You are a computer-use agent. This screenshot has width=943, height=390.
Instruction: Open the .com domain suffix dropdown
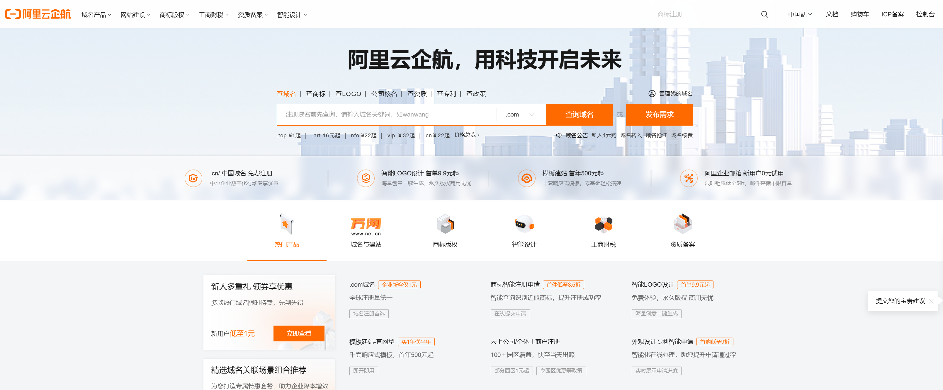[520, 114]
